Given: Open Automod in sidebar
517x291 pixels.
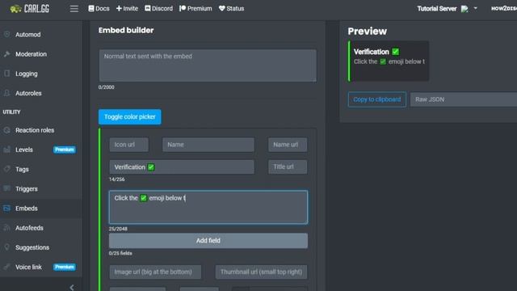Looking at the screenshot, I should [x=28, y=35].
